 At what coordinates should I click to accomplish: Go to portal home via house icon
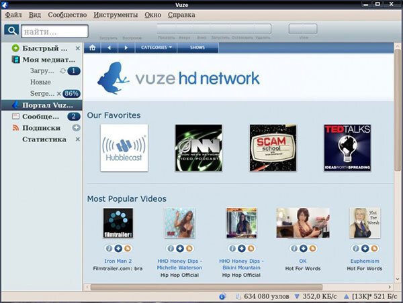(93, 48)
